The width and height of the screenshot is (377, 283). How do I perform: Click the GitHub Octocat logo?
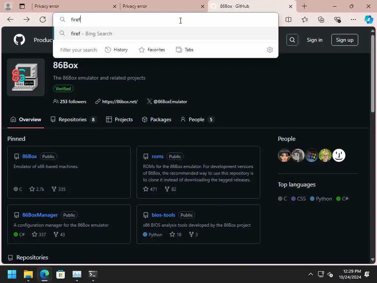[19, 40]
